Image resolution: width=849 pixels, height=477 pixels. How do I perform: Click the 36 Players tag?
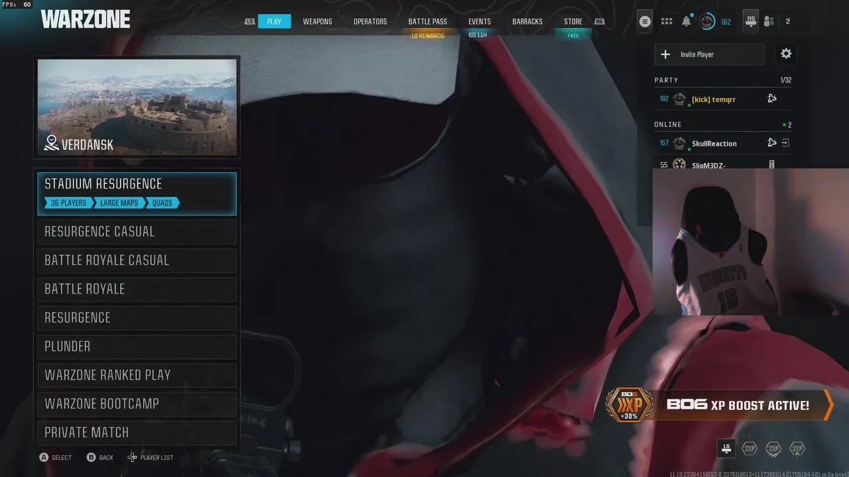tap(68, 203)
